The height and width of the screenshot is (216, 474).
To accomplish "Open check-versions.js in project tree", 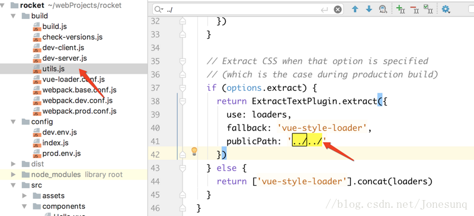I will pyautogui.click(x=72, y=37).
